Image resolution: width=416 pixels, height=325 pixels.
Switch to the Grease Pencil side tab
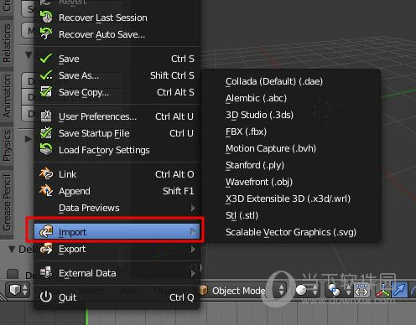pyautogui.click(x=7, y=203)
